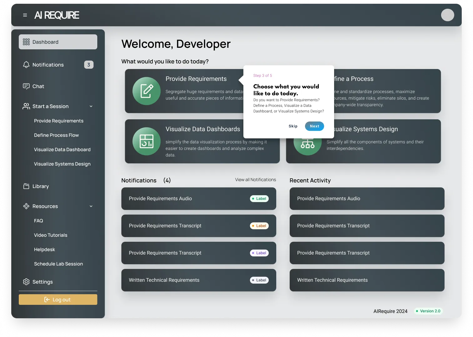Open FAQ under Resources

pos(38,221)
